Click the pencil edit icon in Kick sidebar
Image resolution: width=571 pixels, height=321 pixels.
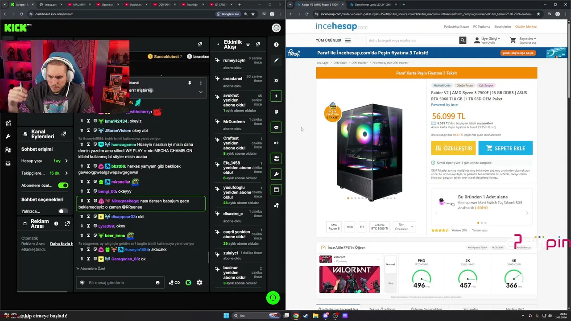pos(276,60)
